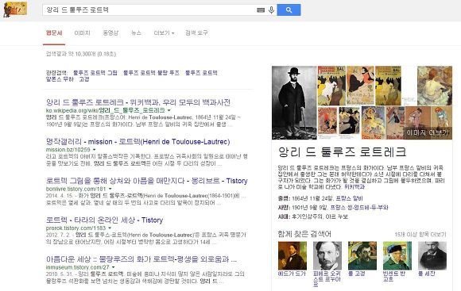Viewport: 461px width, 291px height.
Task: Click the blue magnifier search button
Action: click(289, 10)
